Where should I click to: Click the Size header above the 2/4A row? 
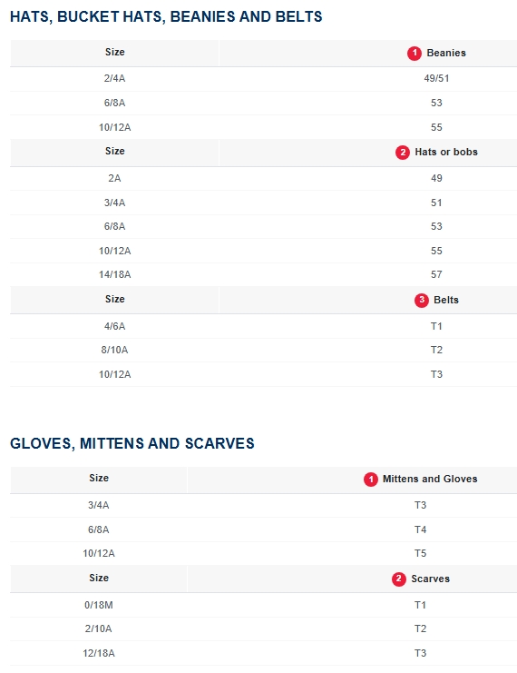pyautogui.click(x=115, y=52)
